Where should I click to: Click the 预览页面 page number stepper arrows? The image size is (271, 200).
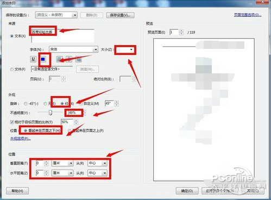click(181, 32)
